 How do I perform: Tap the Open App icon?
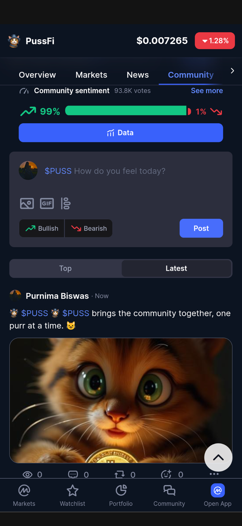pos(217,490)
